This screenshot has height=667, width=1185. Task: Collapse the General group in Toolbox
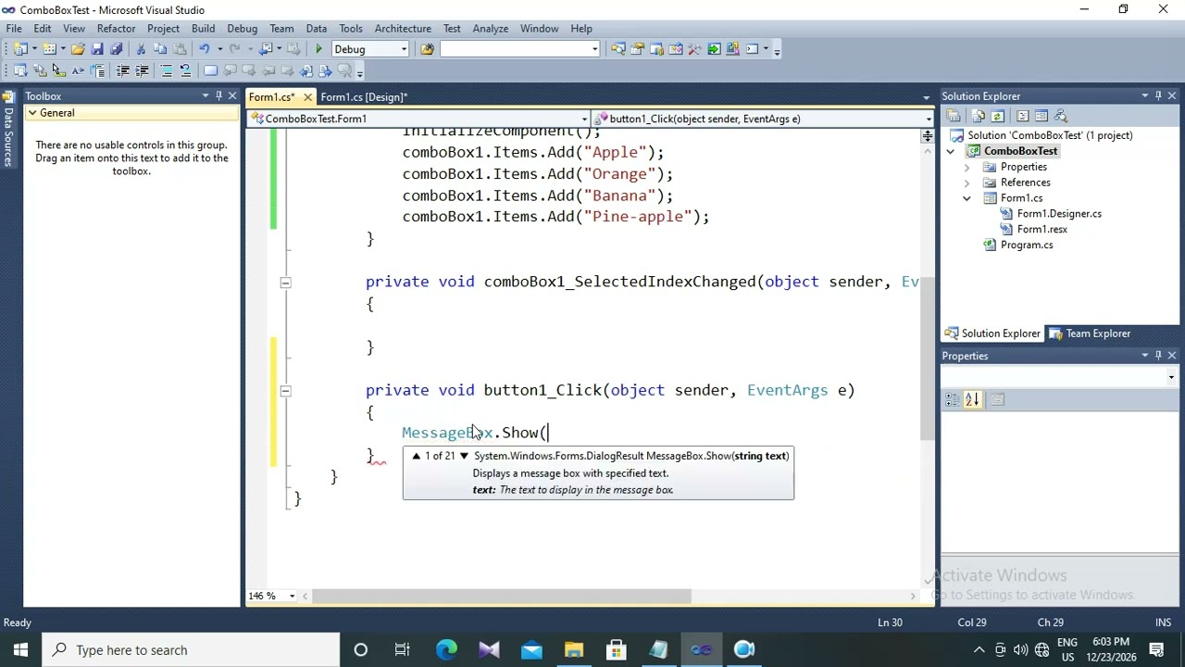pos(32,113)
